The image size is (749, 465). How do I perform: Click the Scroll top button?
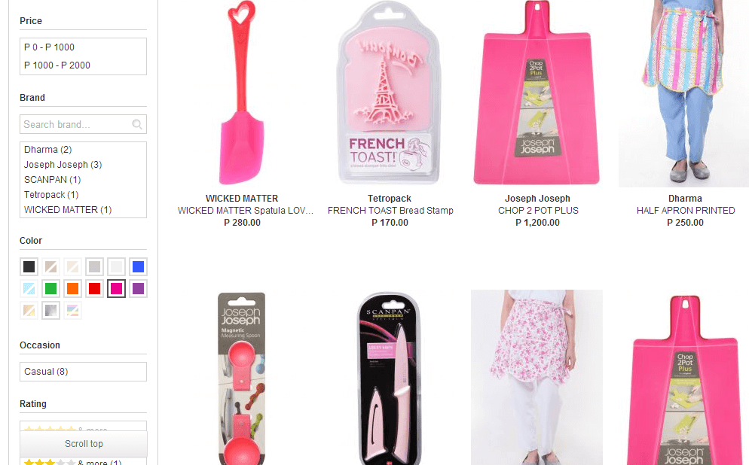[x=84, y=444]
